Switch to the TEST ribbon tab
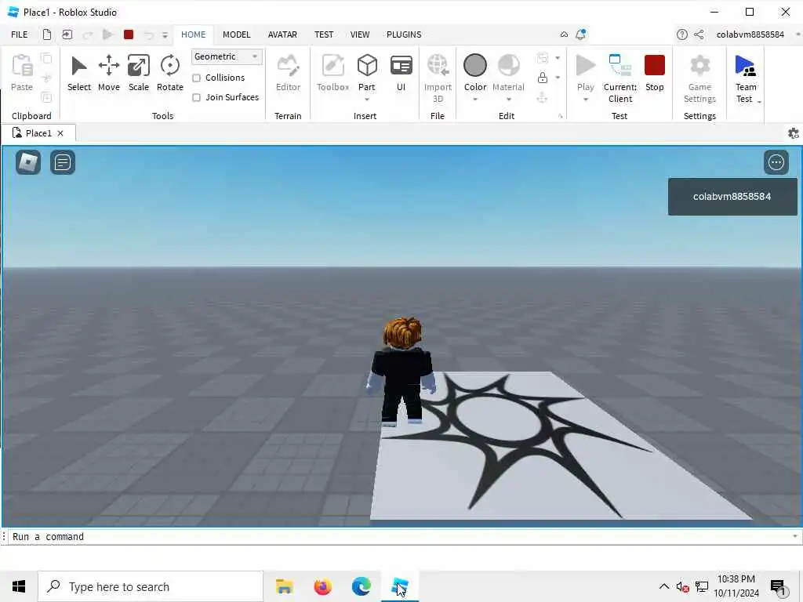 [x=324, y=34]
